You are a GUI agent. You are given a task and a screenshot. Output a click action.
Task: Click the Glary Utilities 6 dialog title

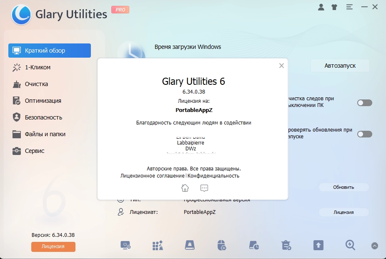(x=193, y=81)
